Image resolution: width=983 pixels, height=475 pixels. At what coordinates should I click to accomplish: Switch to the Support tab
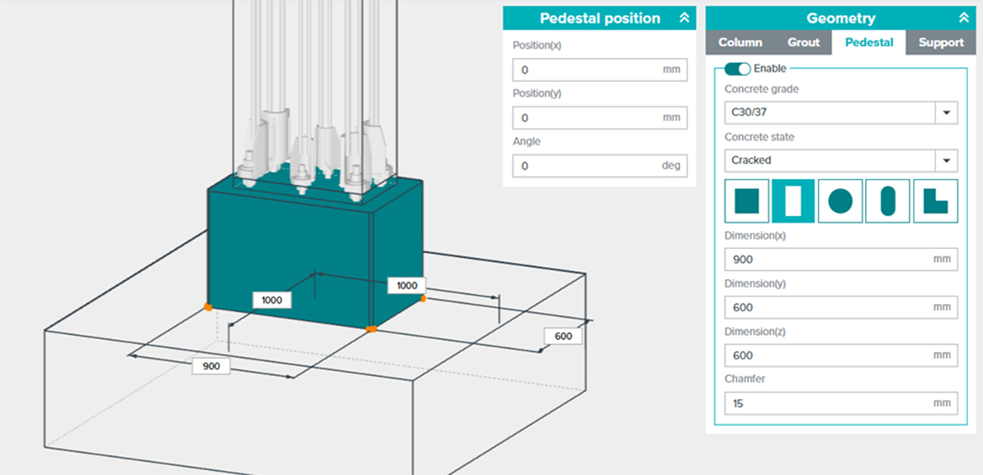click(940, 43)
